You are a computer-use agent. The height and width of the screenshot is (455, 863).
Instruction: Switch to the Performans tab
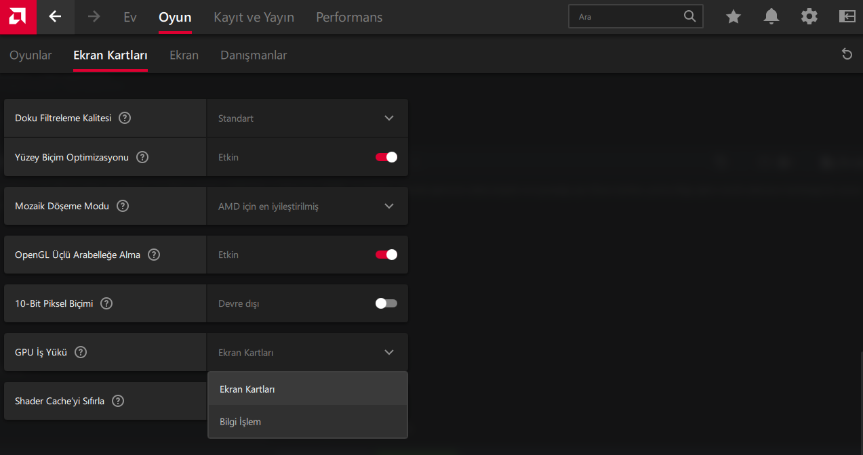click(349, 18)
